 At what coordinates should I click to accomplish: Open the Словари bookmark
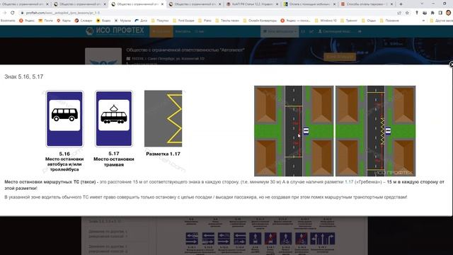point(84,21)
